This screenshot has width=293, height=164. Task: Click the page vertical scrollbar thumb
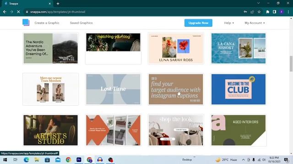click(x=291, y=64)
